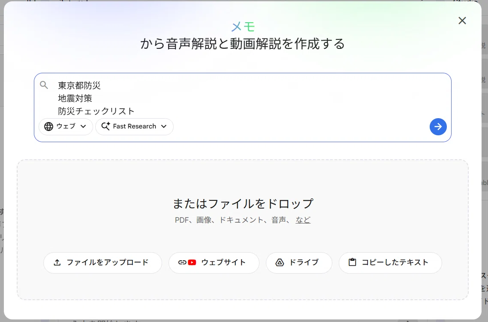Click ファイルをアップロード button

[103, 262]
